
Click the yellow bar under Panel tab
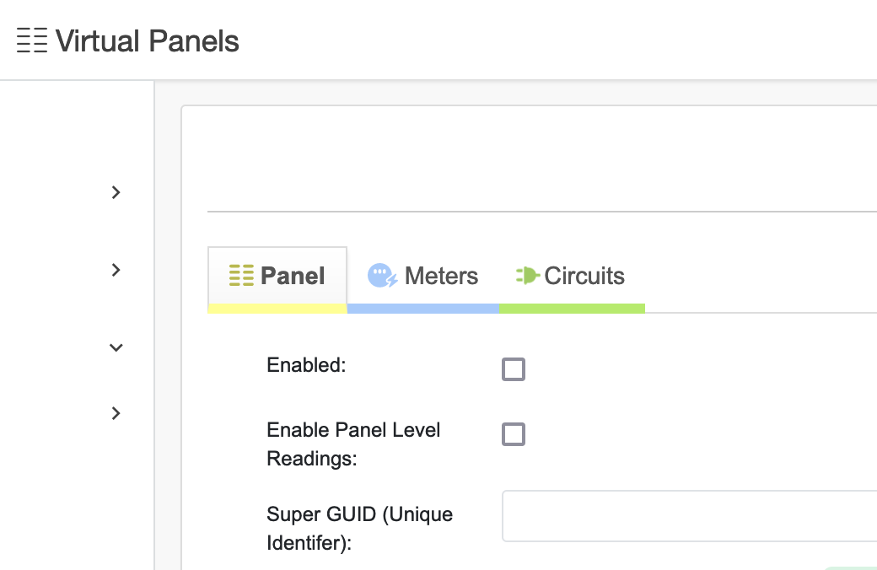point(277,309)
